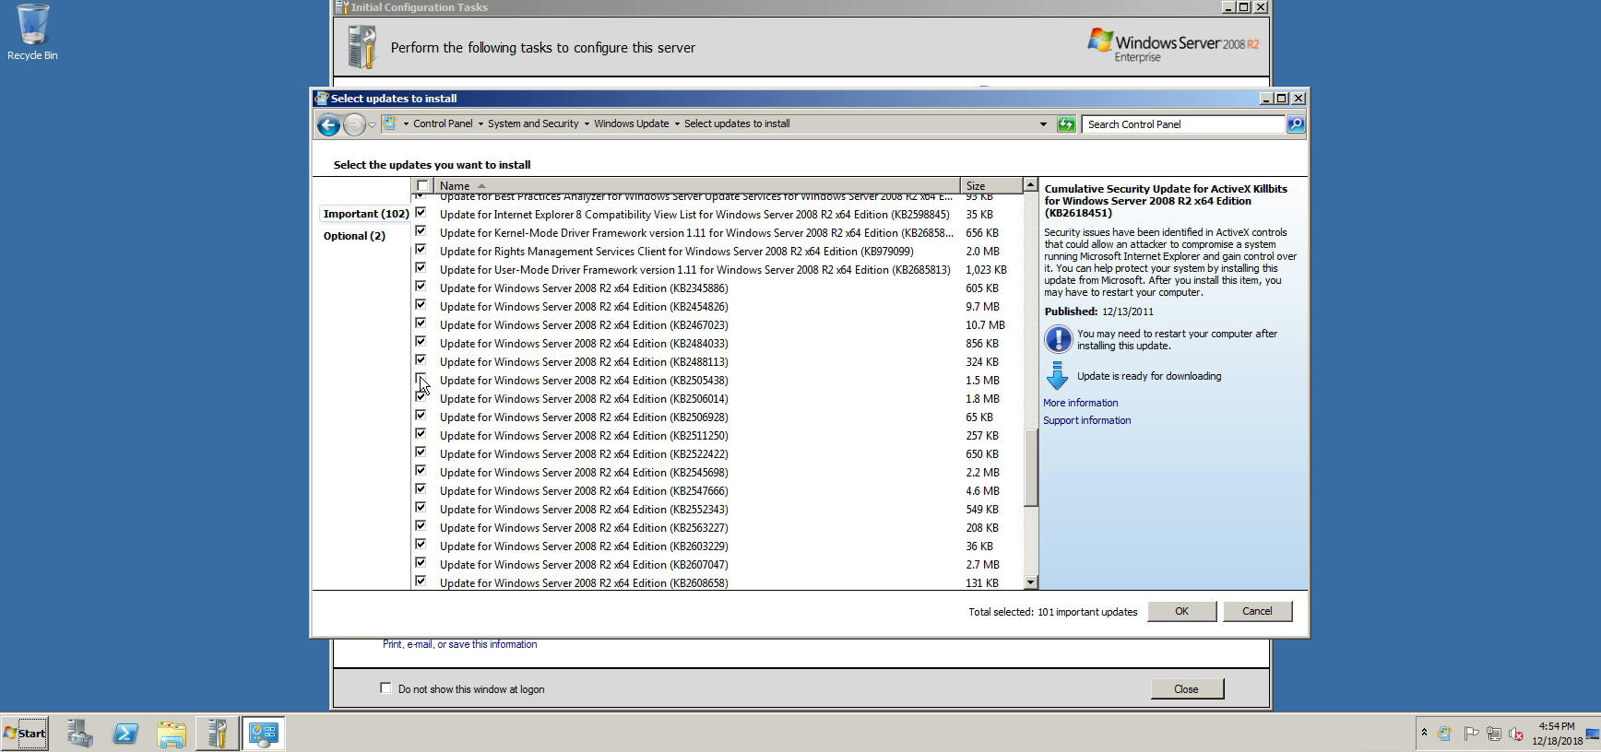
Task: Open address bar history dropdown
Action: tap(1043, 123)
